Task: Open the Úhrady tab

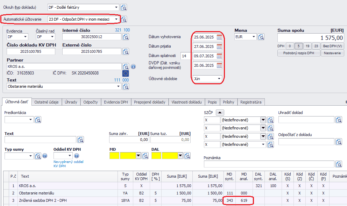Action: point(71,102)
